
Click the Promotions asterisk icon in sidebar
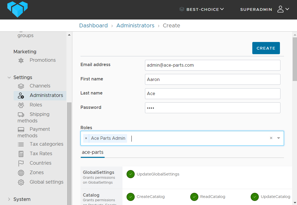click(21, 60)
